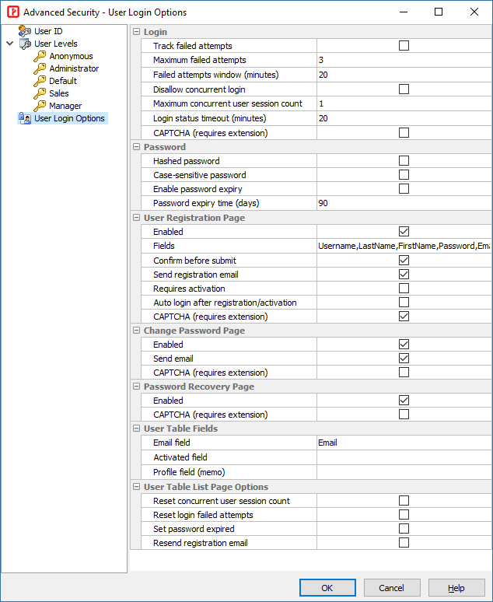Check Resend registration email
The height and width of the screenshot is (602, 493).
(x=404, y=543)
